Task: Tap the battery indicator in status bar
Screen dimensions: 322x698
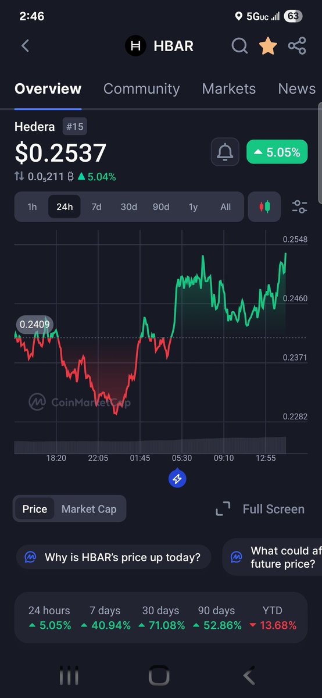Action: point(294,16)
